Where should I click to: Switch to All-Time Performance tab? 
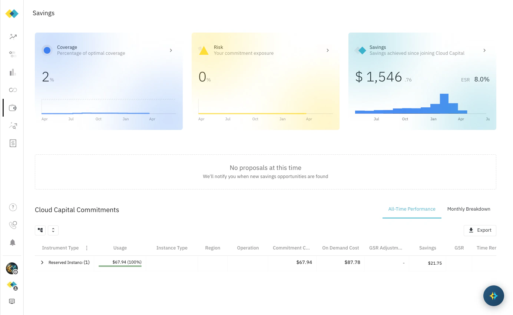tap(412, 209)
